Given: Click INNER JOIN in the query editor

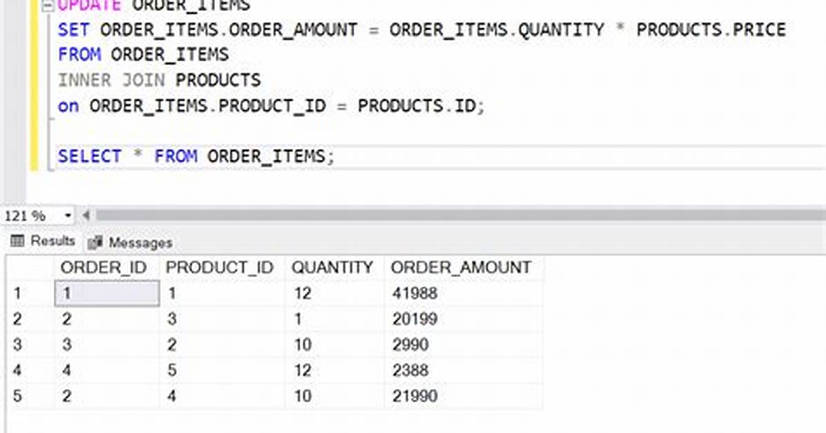Looking at the screenshot, I should [x=111, y=81].
